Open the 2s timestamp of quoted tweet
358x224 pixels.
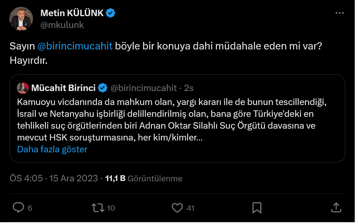point(189,87)
